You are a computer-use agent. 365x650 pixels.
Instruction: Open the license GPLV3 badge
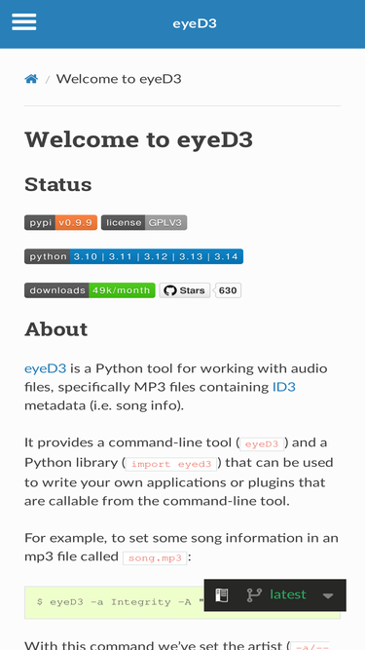[x=144, y=222]
